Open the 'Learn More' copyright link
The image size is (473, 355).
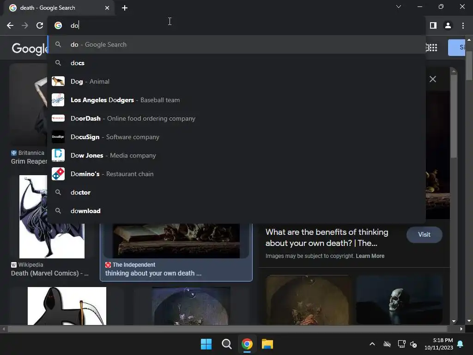370,256
